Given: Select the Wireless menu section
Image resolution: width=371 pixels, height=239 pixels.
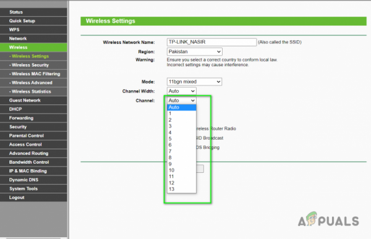Looking at the screenshot, I should (33, 48).
